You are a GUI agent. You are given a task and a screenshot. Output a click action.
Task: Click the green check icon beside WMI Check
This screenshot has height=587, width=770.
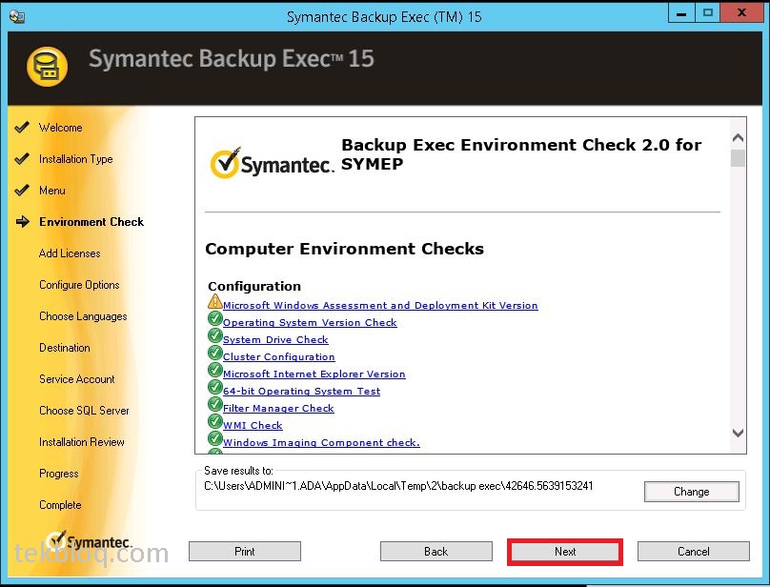(215, 421)
